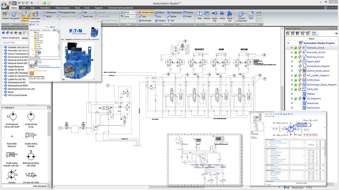Toggle green status light for Electrical_Circuit
Screen dimensions: 339x190
(296, 57)
